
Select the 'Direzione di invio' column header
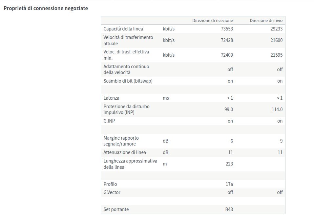pos(266,20)
